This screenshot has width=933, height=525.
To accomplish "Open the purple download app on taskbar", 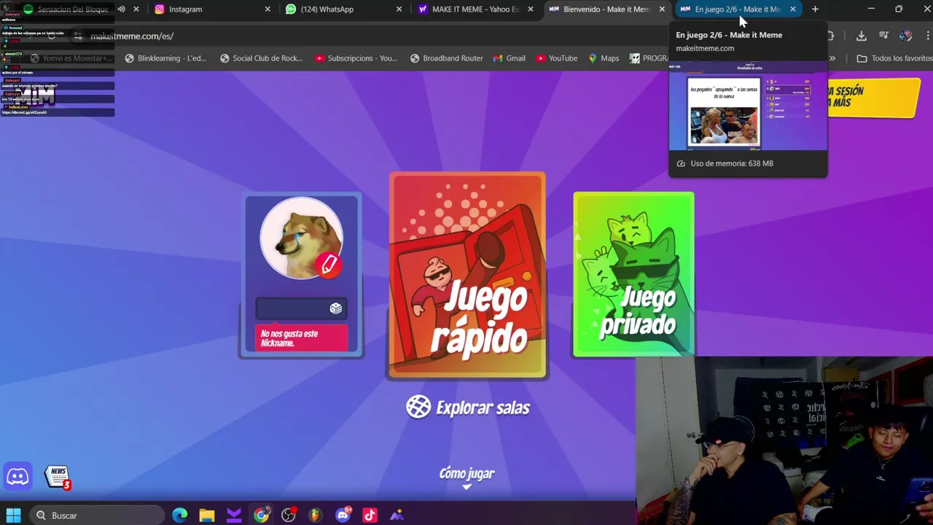I will (234, 515).
